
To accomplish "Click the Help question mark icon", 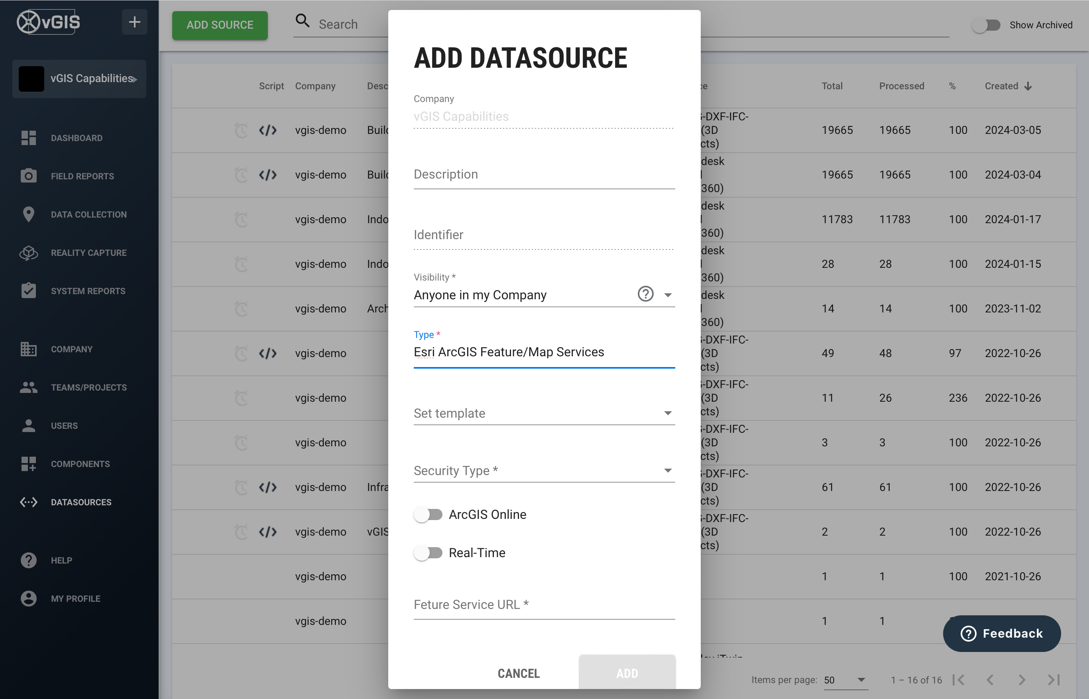I will pos(29,560).
